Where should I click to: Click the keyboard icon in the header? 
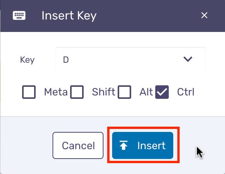(x=19, y=15)
